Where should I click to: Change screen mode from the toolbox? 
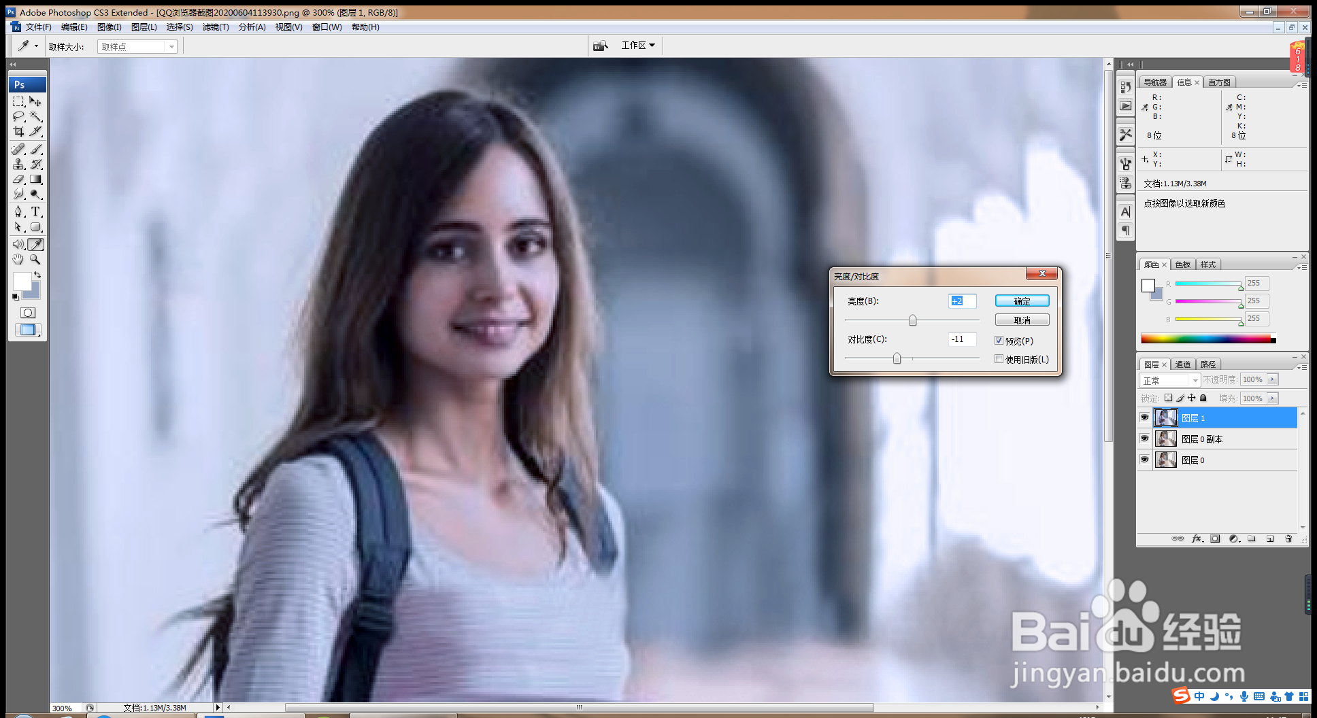coord(28,330)
